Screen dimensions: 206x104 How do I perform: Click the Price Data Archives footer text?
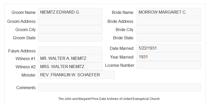(109, 99)
